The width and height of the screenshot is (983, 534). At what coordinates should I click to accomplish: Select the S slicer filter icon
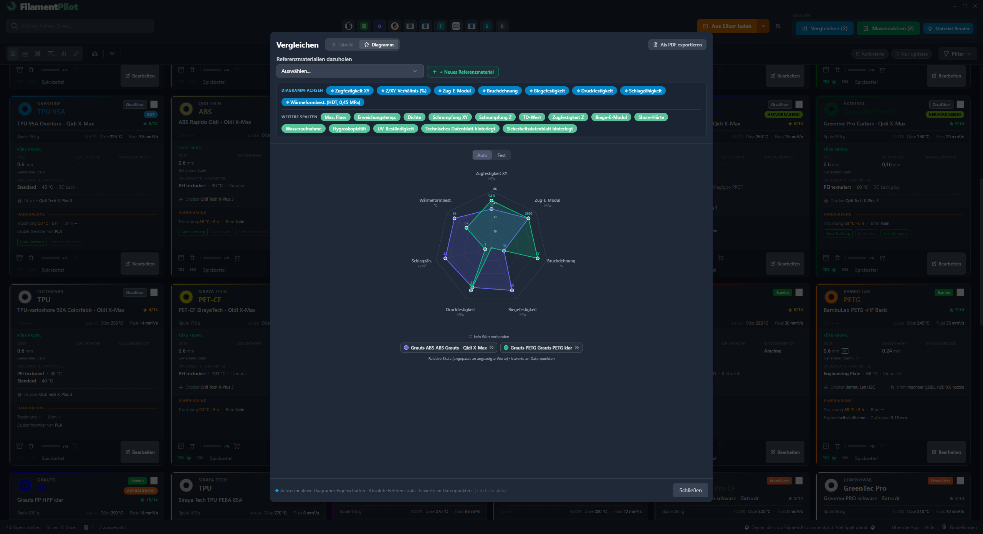(487, 26)
